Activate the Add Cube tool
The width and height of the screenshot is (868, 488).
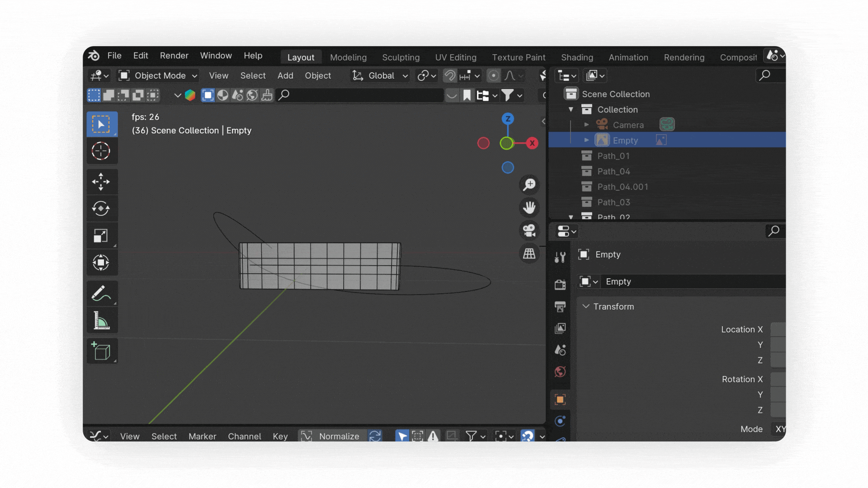101,351
